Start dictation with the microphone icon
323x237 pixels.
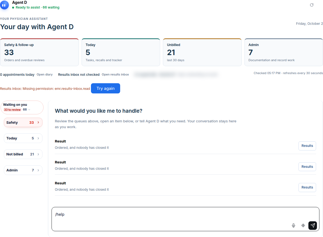click(294, 225)
